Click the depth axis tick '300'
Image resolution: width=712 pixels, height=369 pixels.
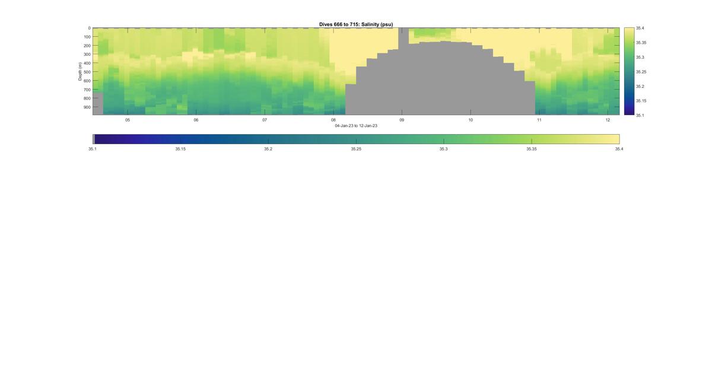pos(87,55)
